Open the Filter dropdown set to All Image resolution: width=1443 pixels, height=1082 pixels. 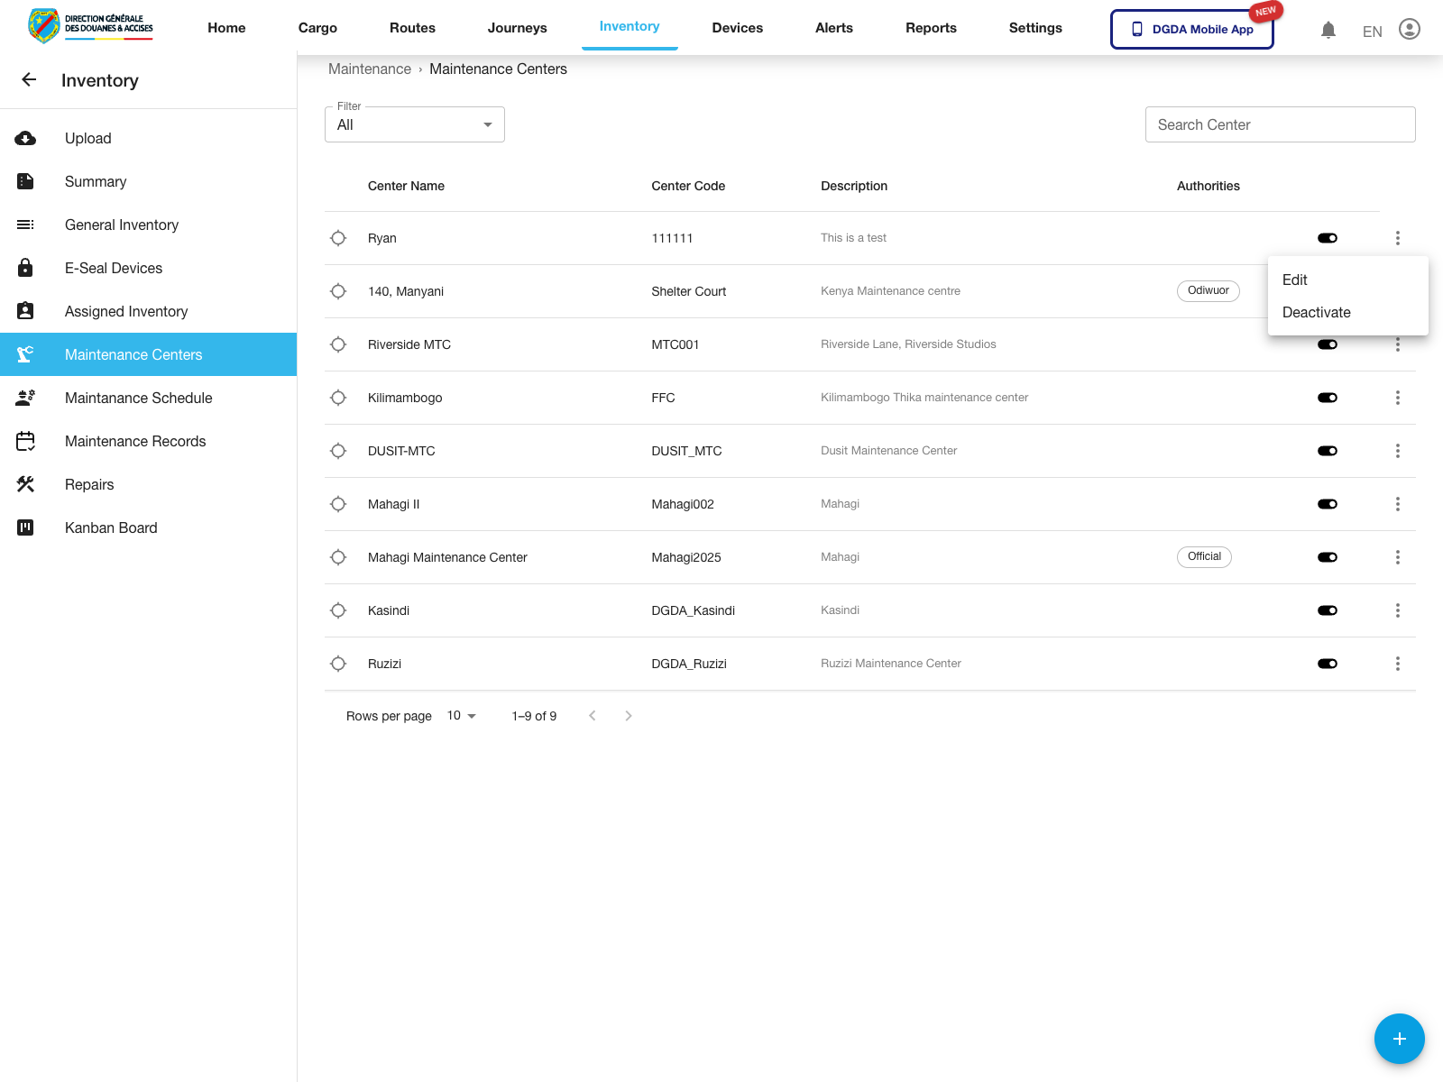tap(415, 125)
